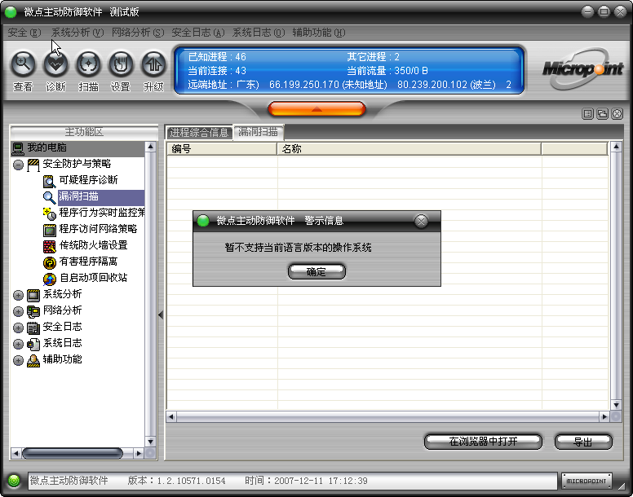This screenshot has height=497, width=633.
Task: Click the MICROPOINT badge in status bar
Action: tap(587, 481)
